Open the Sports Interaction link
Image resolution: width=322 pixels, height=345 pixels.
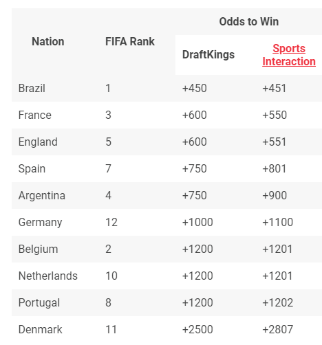point(289,55)
